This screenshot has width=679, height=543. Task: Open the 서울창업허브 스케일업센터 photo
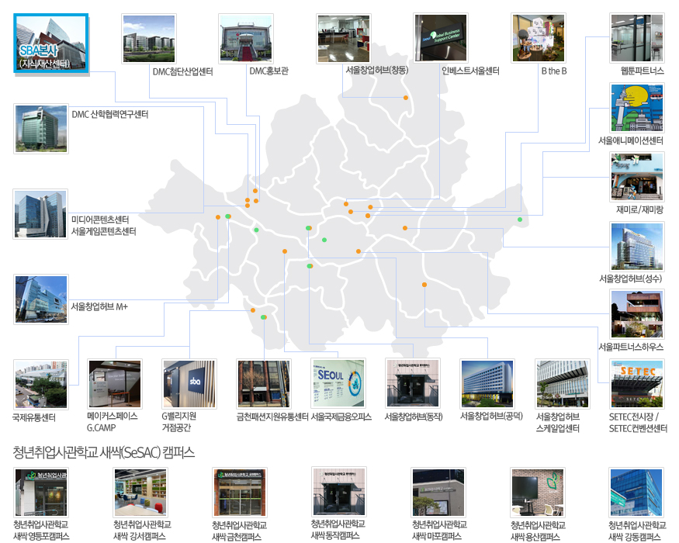coord(563,384)
